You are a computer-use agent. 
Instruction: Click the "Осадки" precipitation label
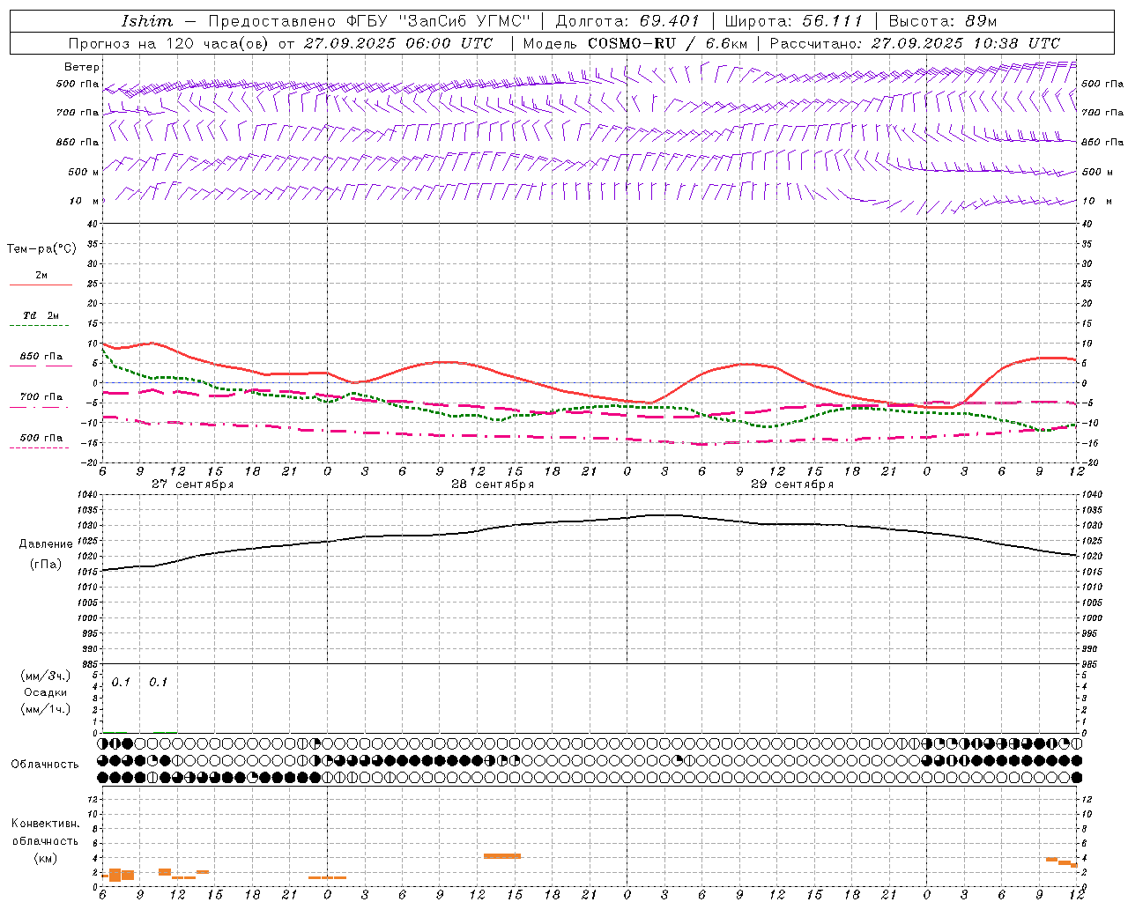tap(46, 692)
